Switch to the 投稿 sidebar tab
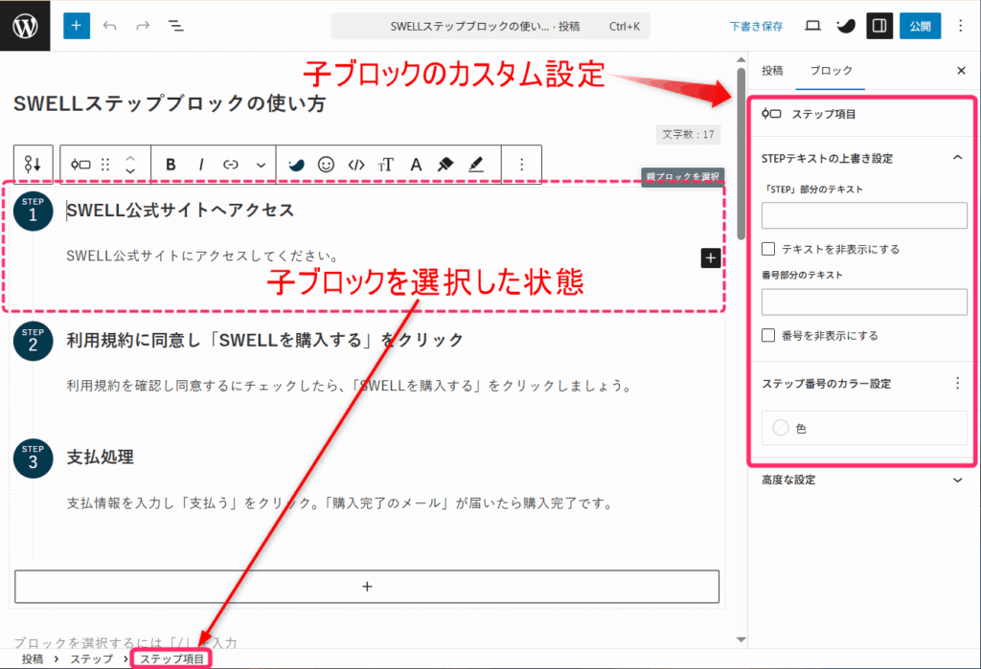The width and height of the screenshot is (981, 669). [x=772, y=71]
